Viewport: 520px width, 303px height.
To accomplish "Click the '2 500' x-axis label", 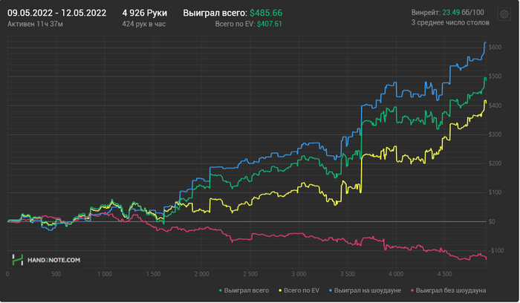I will 250,274.
